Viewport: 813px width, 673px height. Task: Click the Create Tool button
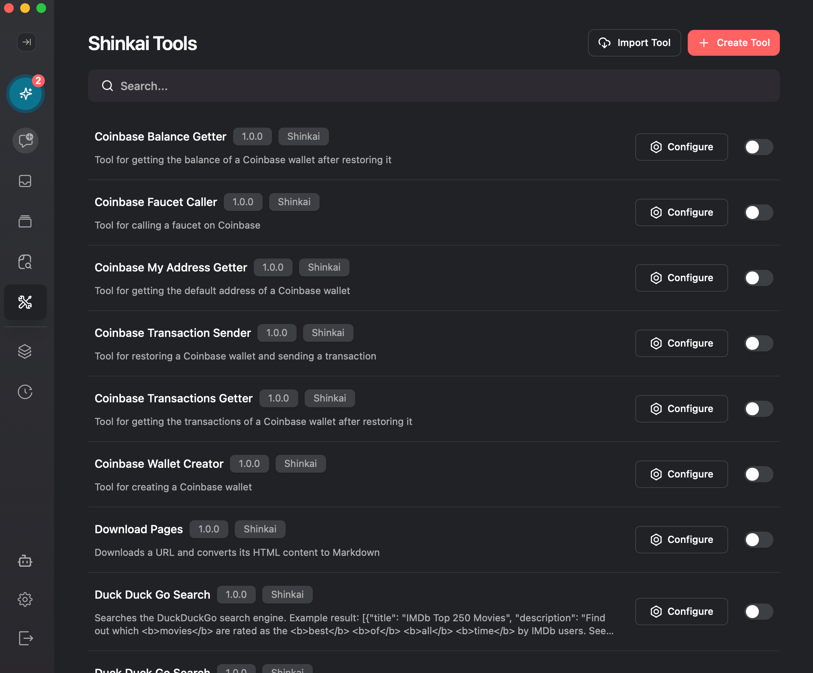(733, 43)
